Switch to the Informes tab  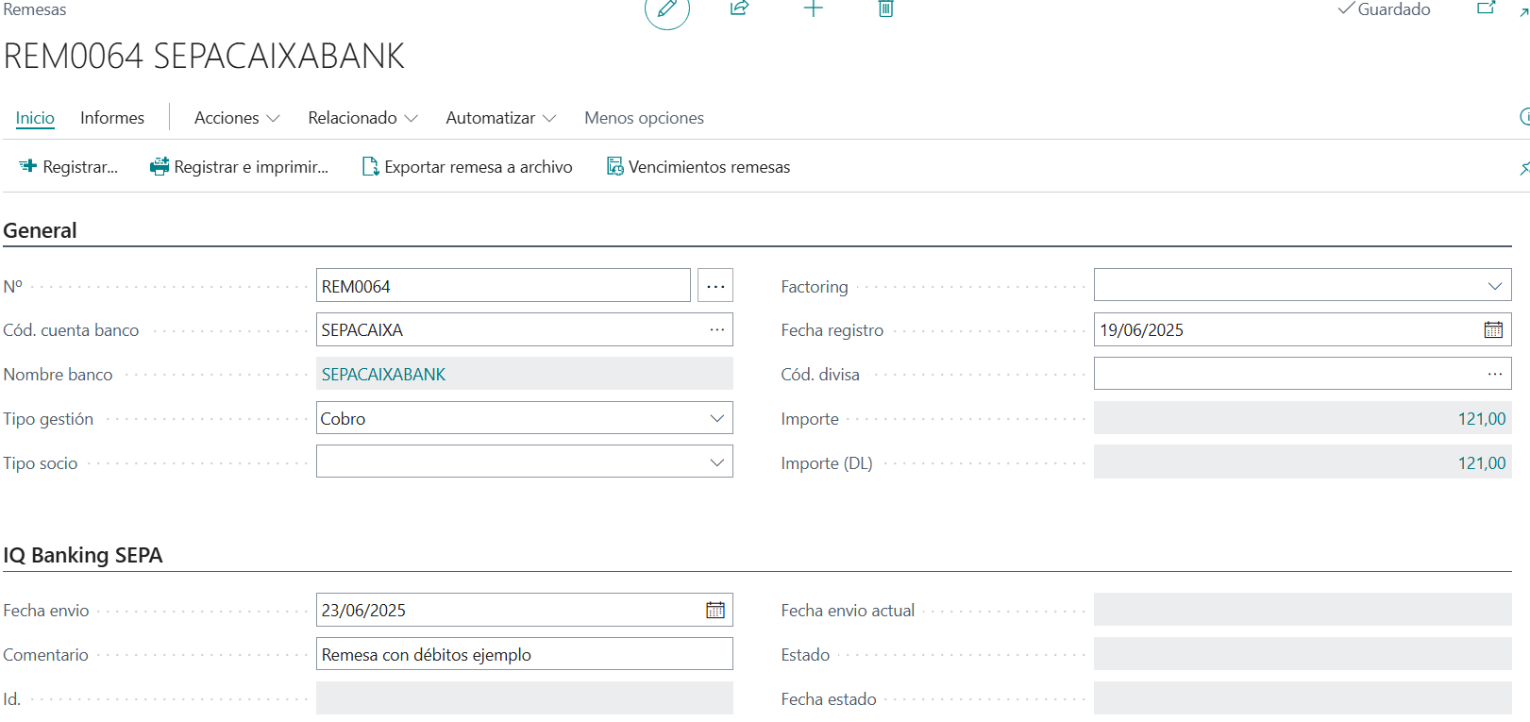(112, 118)
